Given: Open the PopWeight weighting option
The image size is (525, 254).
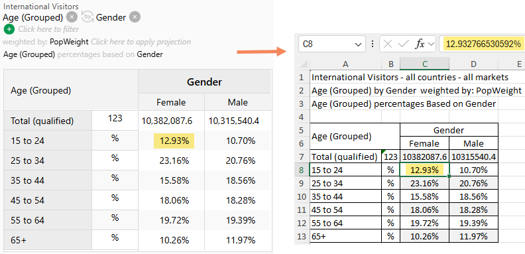Looking at the screenshot, I should (70, 42).
